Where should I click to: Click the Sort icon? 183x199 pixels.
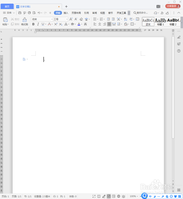(126, 19)
